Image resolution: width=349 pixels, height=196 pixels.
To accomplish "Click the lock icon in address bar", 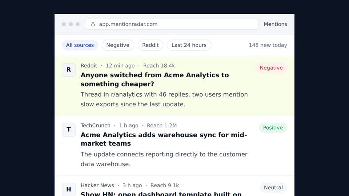I will coord(93,24).
